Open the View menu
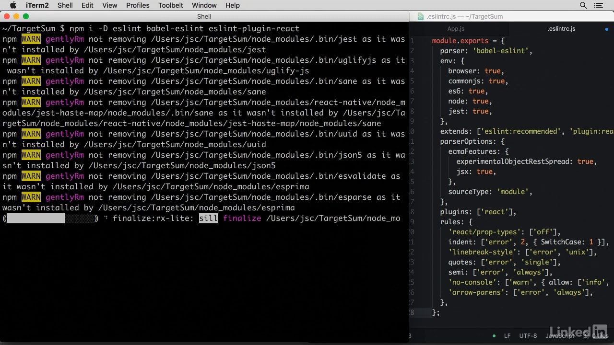 (110, 5)
